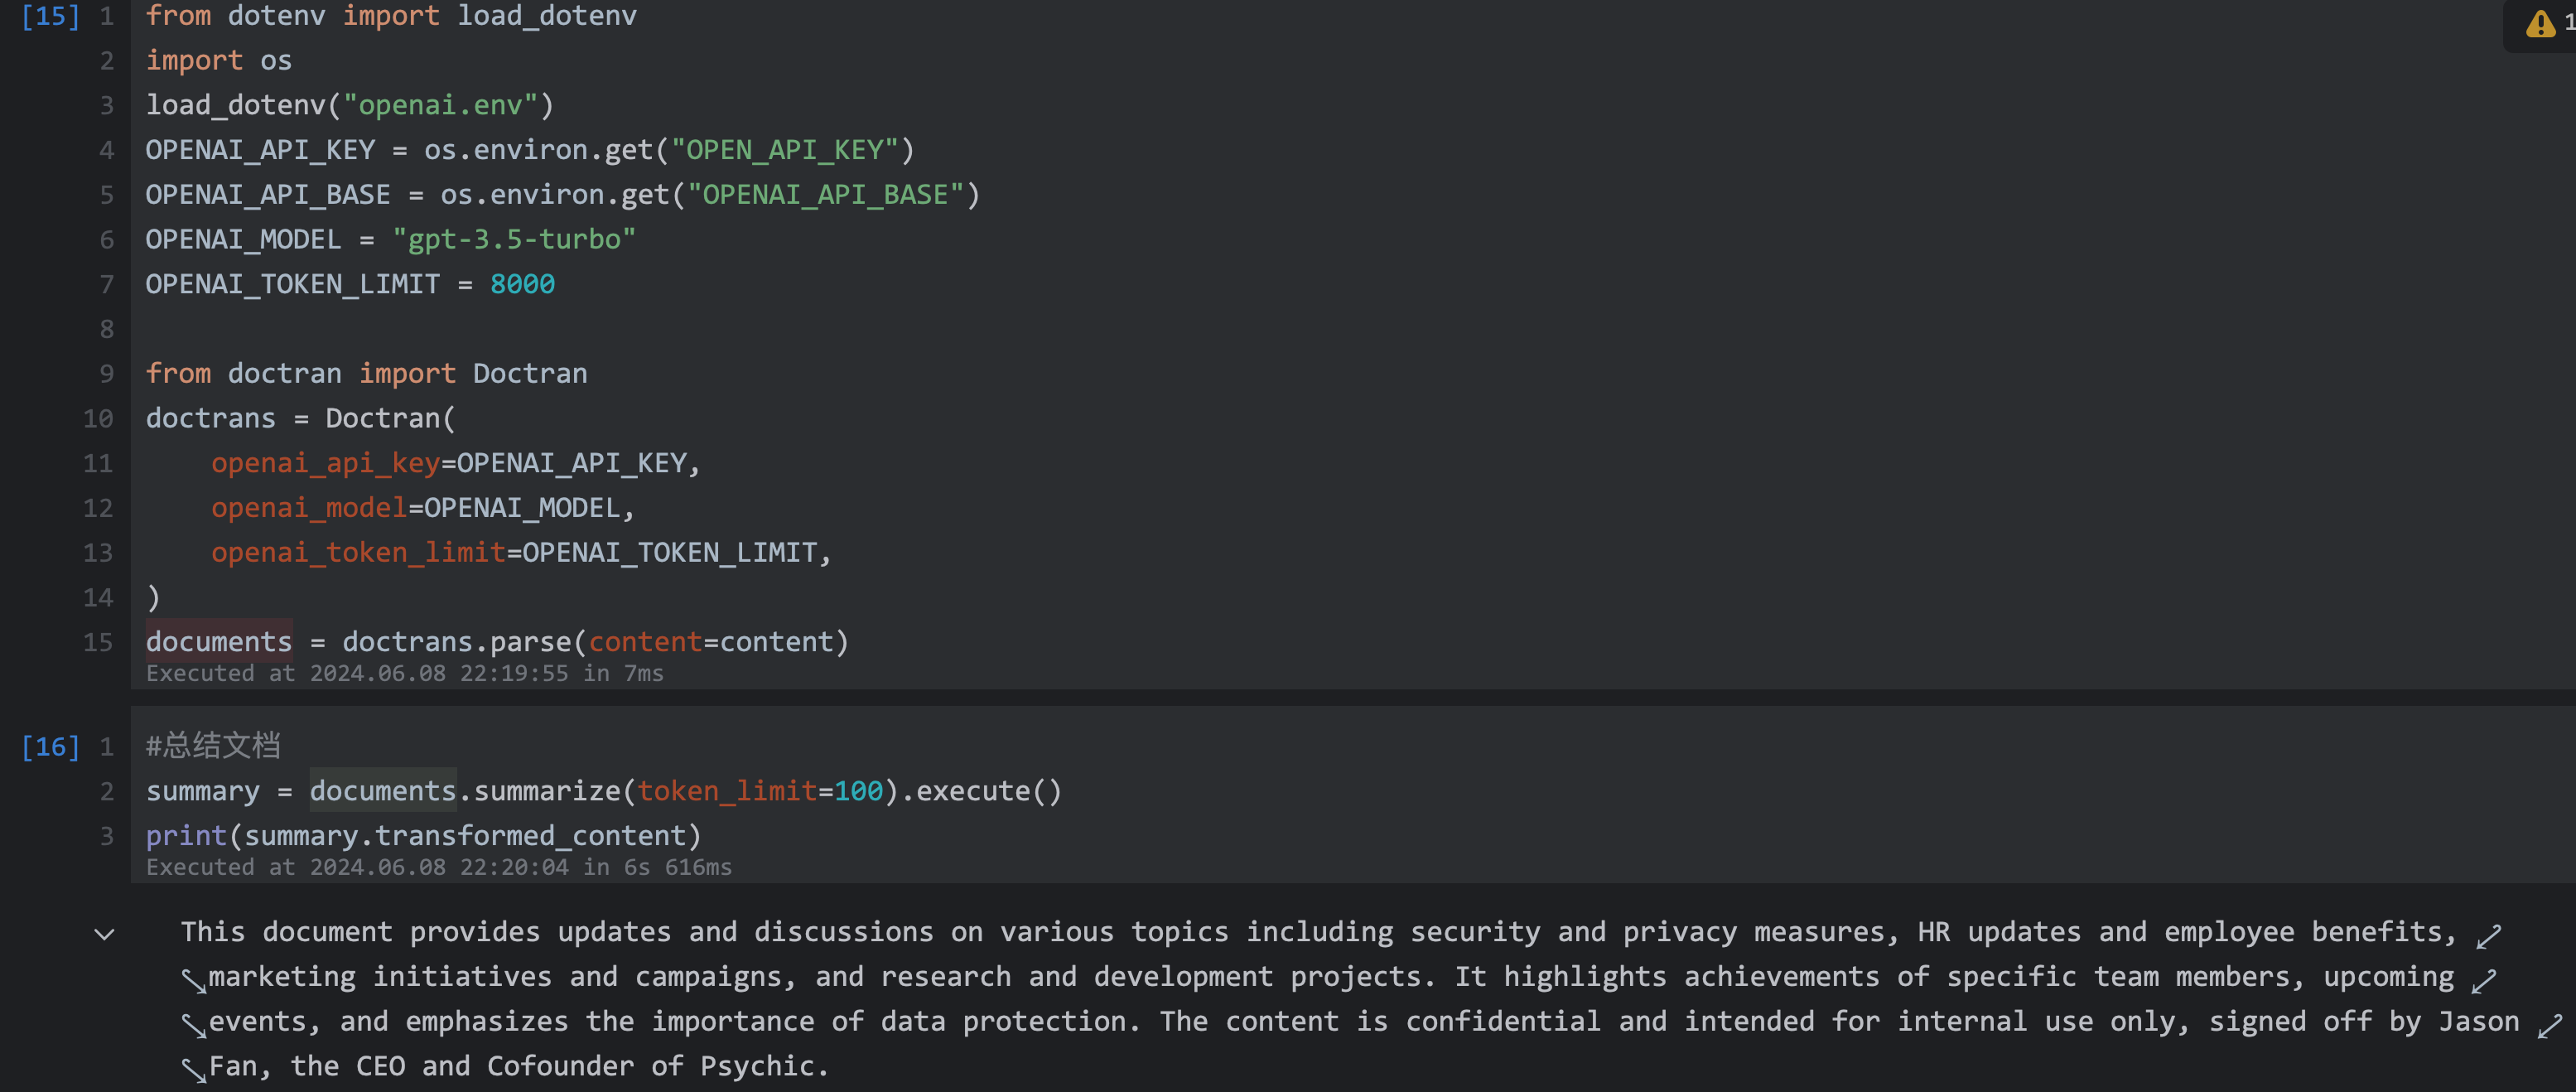
Task: Click soft-wrap arrow after 'upcoming'
Action: pos(2483,981)
